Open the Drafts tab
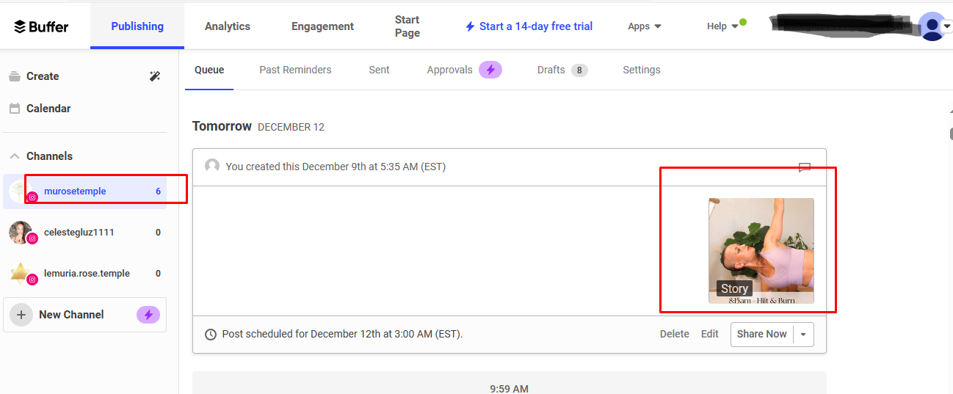This screenshot has width=953, height=394. click(x=551, y=70)
